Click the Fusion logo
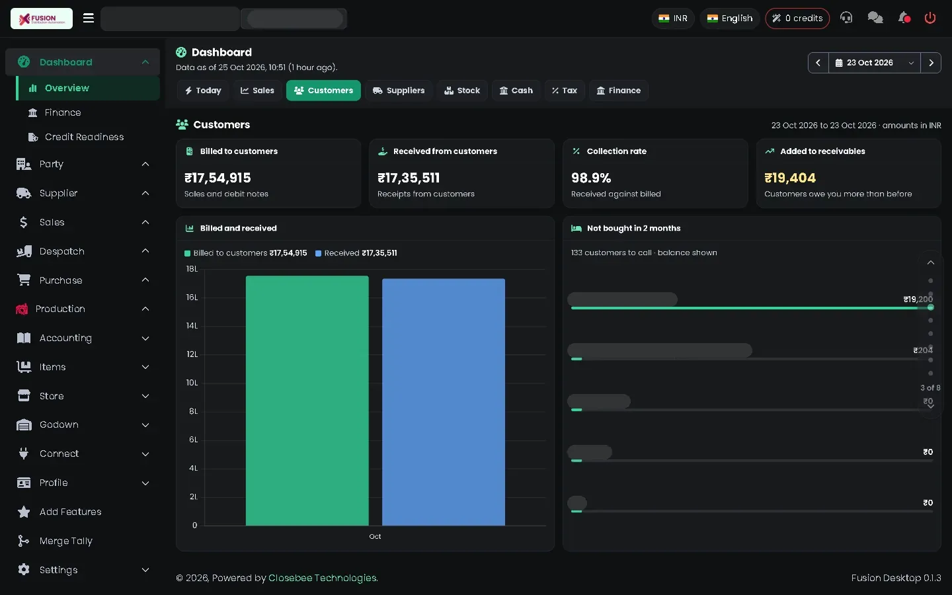The image size is (952, 595). pos(42,19)
